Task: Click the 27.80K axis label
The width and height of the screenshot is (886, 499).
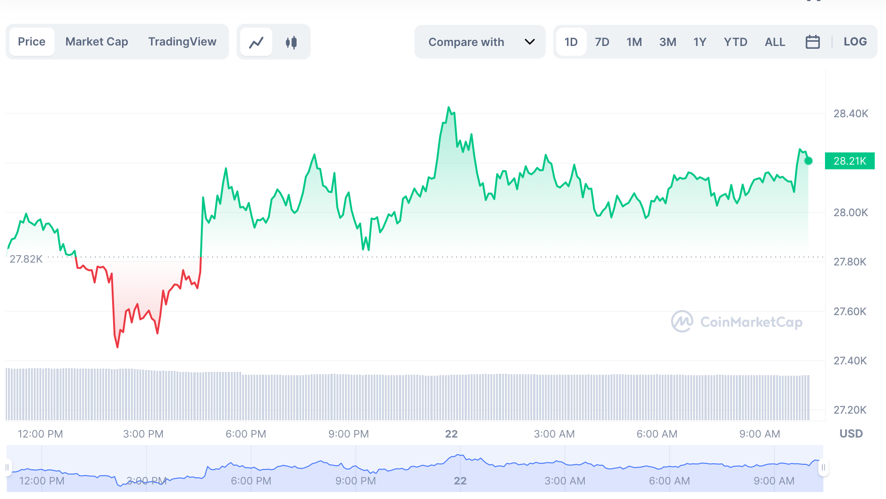Action: 849,262
